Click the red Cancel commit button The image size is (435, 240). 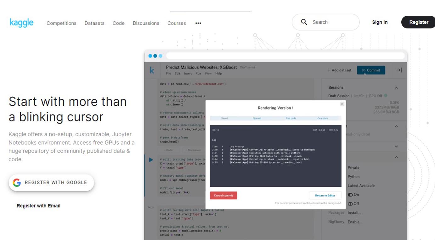pos(223,195)
